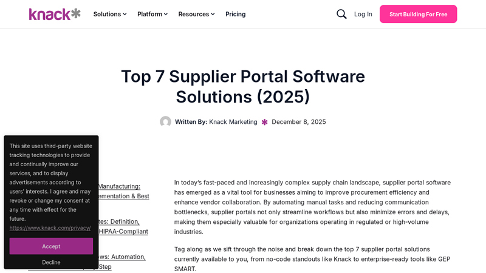Expand the Solutions dropdown menu

[110, 14]
